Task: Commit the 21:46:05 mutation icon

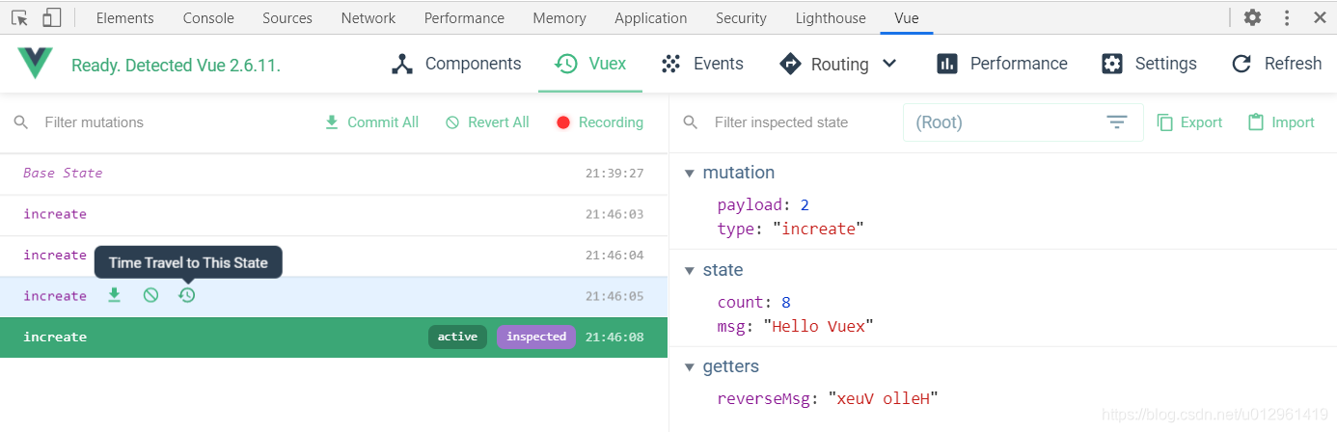Action: pos(114,295)
